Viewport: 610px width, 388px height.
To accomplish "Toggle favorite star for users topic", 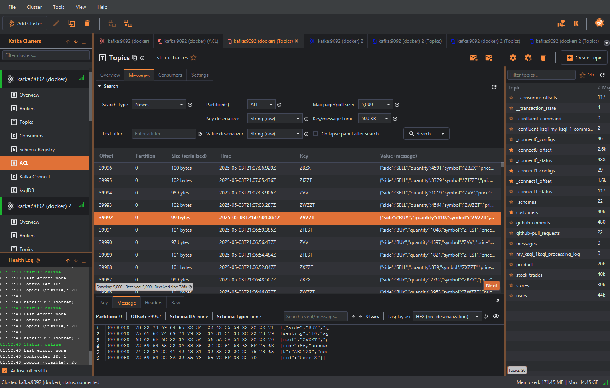I will [511, 296].
